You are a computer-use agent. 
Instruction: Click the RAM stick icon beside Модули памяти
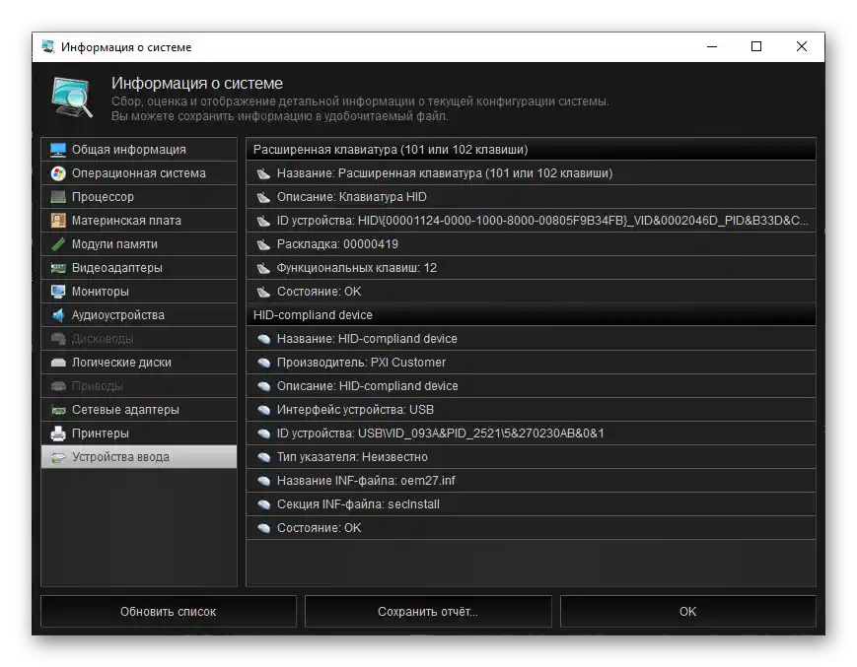point(58,244)
